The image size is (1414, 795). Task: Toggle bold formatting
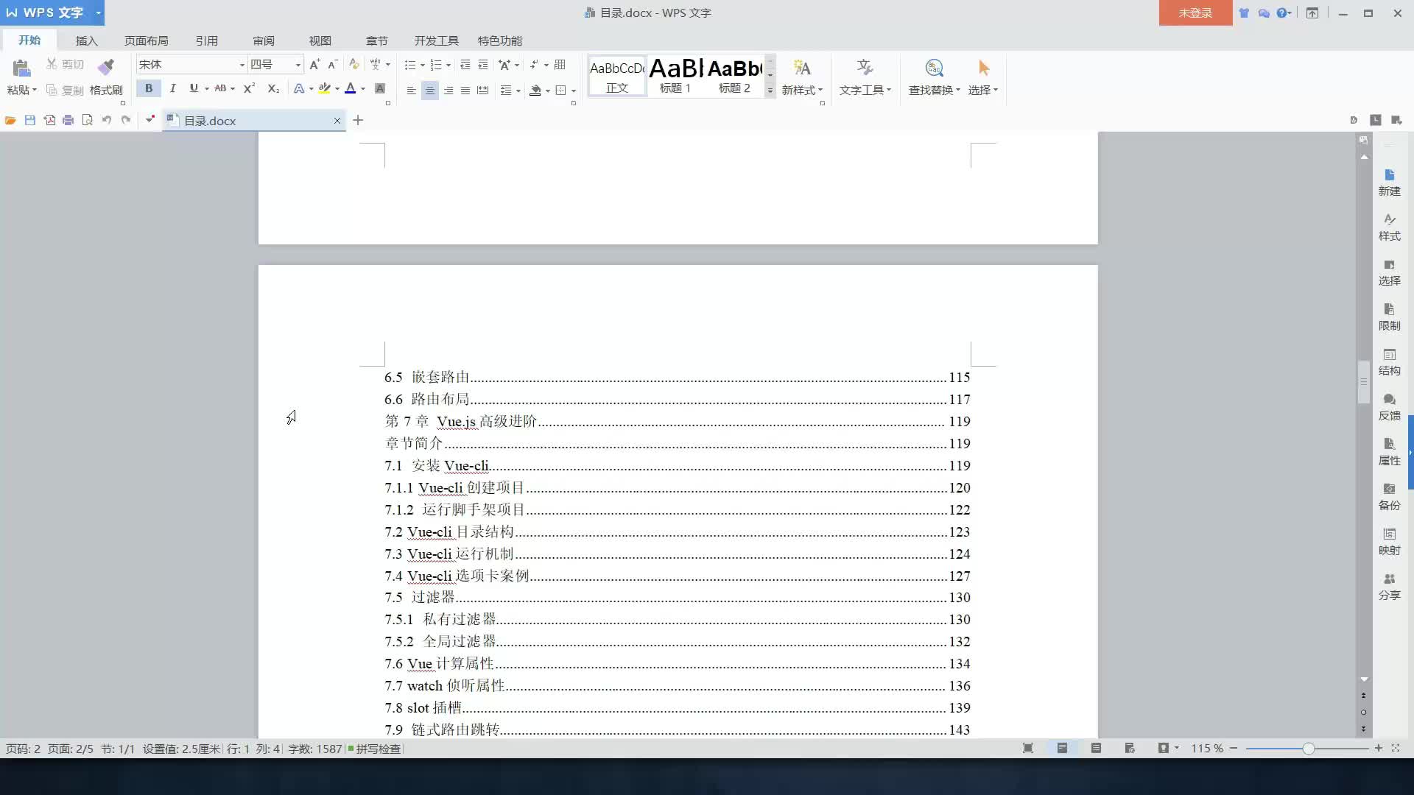pyautogui.click(x=148, y=88)
